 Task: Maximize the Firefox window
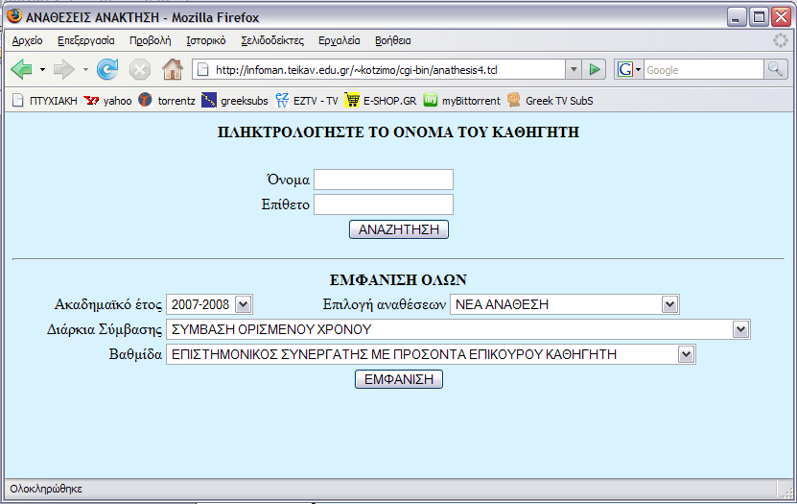(759, 17)
